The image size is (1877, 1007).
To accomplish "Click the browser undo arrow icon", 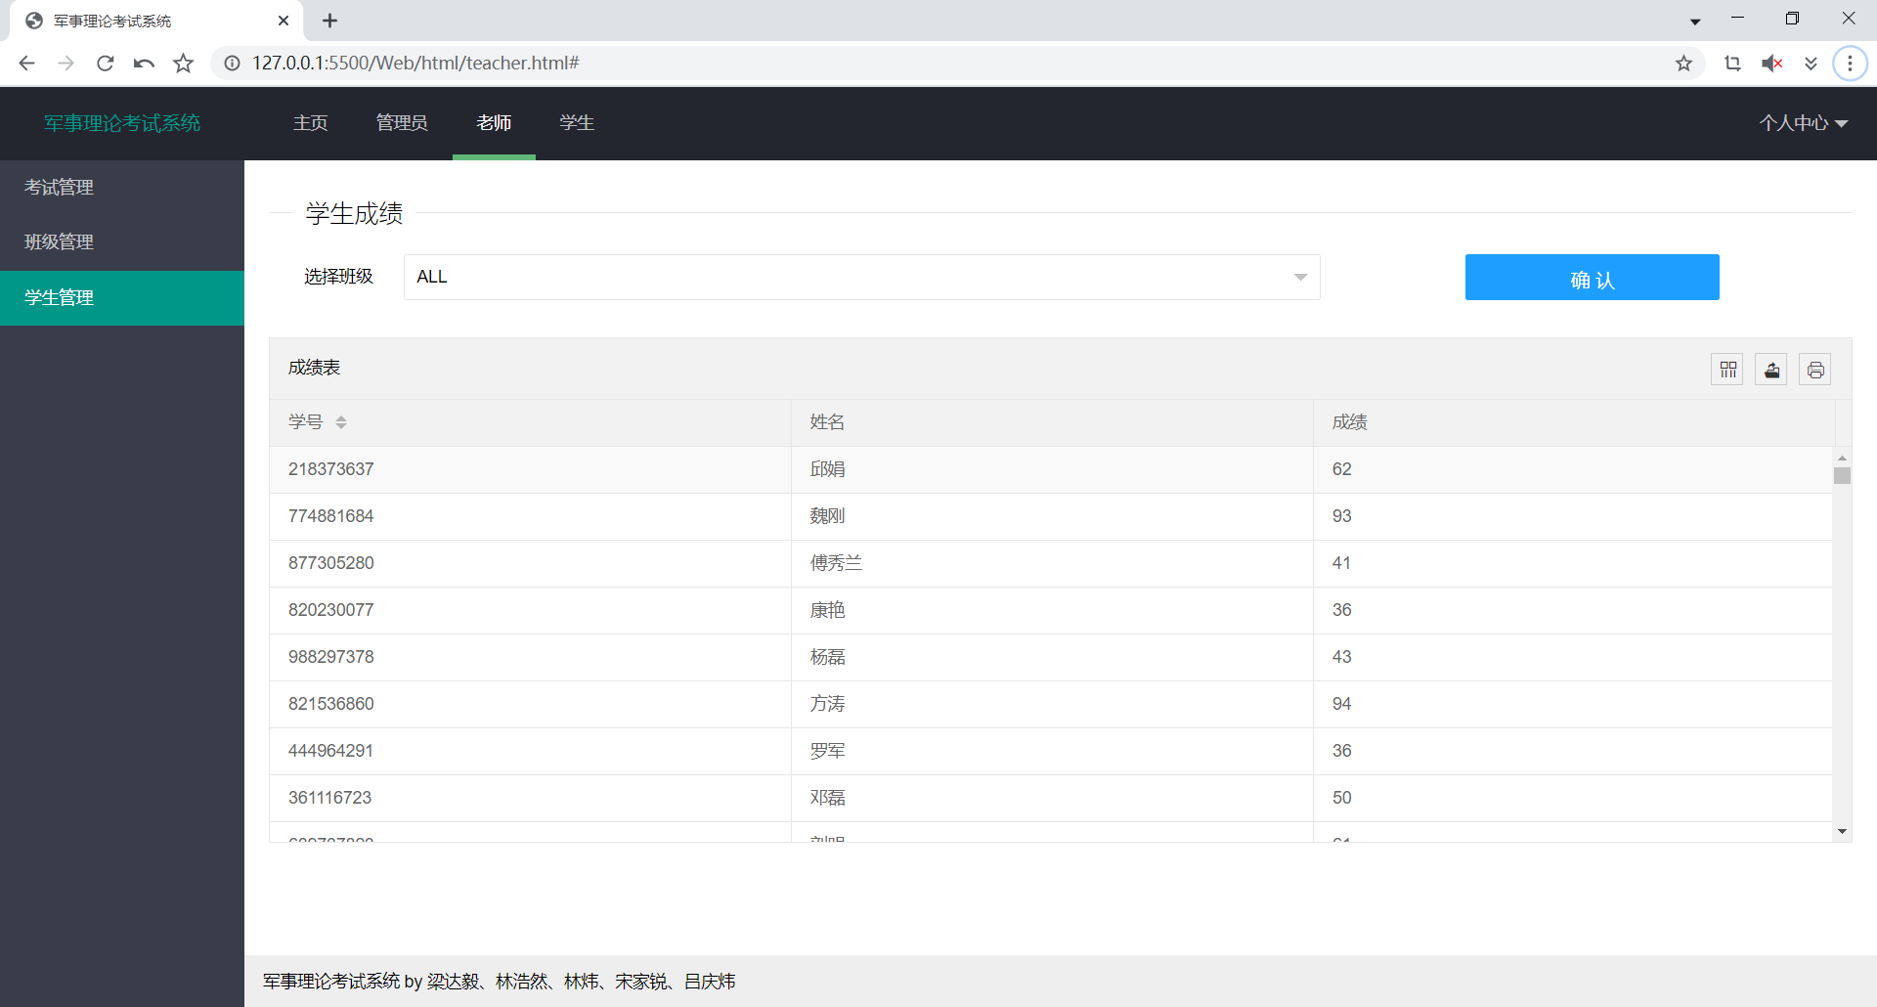I will click(144, 64).
